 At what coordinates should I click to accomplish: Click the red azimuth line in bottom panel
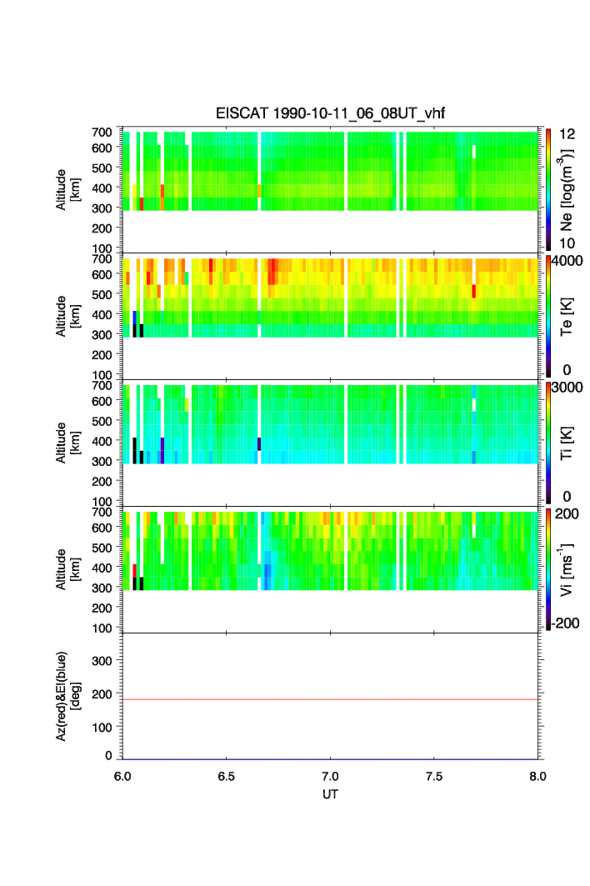330,699
